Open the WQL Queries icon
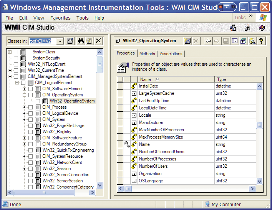This screenshot has height=210, width=272. 252,41
